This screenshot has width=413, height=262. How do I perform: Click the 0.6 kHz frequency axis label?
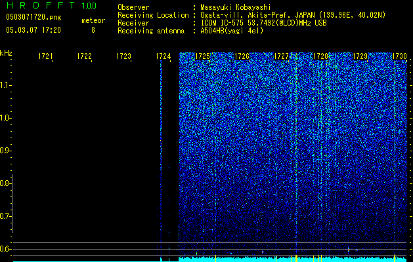[x=5, y=249]
